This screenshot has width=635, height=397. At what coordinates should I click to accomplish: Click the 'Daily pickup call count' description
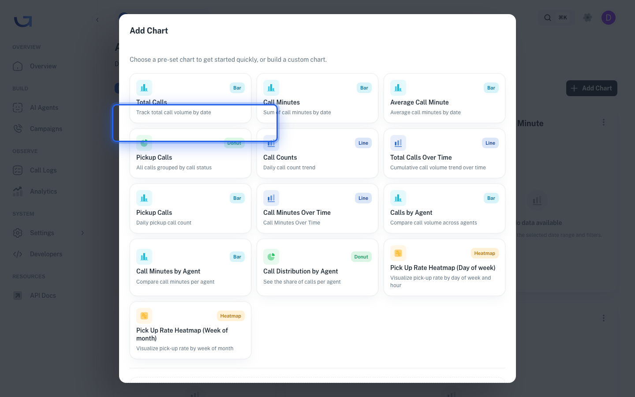pos(164,223)
